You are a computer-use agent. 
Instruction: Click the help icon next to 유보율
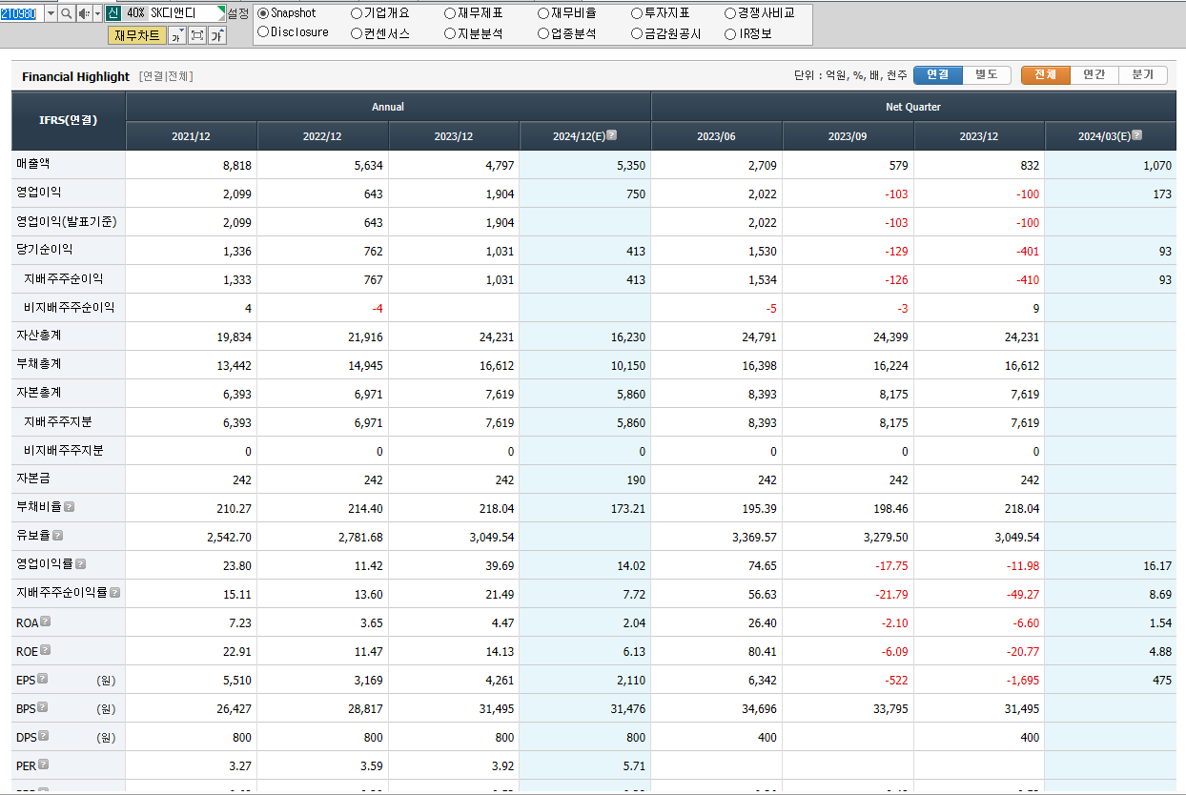tap(57, 536)
